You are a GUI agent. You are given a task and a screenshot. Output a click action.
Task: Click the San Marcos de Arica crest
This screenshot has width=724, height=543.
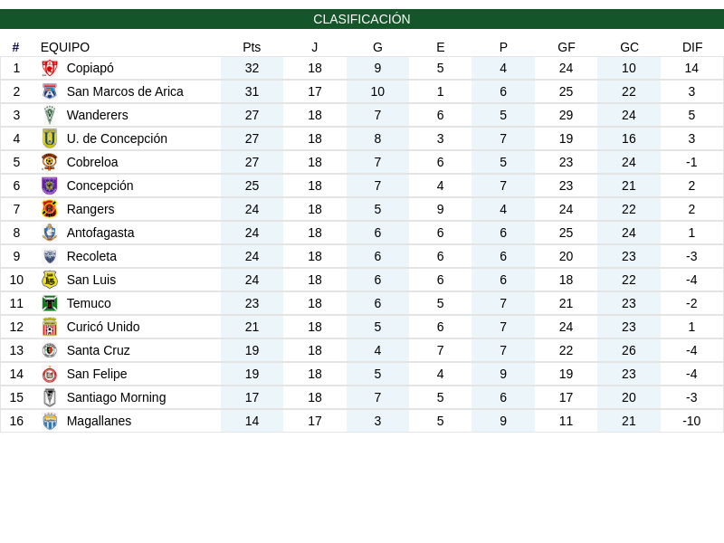click(50, 91)
